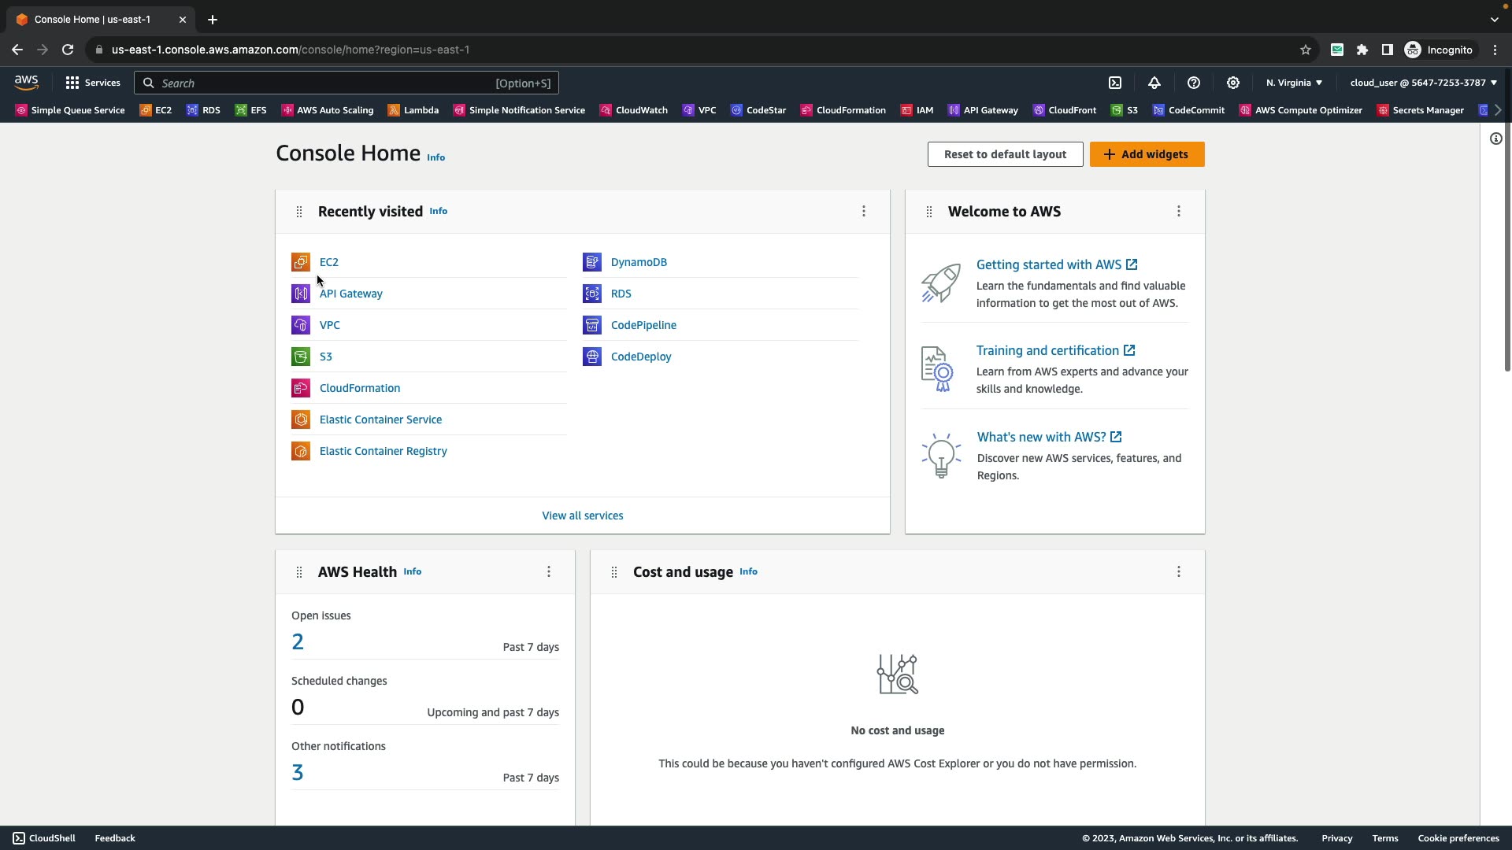Click Reset to default layout button
The image size is (1512, 850).
(x=1005, y=154)
